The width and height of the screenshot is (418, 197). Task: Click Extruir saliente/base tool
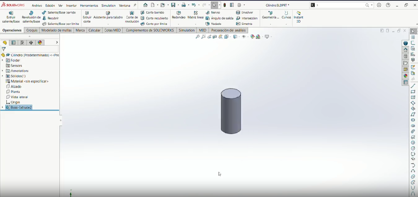(x=11, y=17)
